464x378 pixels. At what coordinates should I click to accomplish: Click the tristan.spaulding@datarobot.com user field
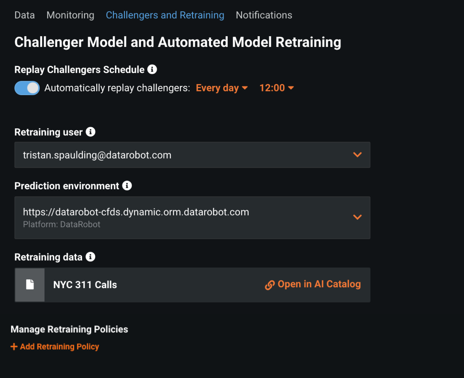97,155
